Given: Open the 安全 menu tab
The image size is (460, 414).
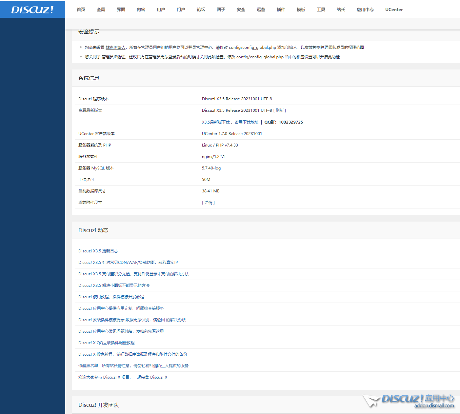Looking at the screenshot, I should [241, 10].
